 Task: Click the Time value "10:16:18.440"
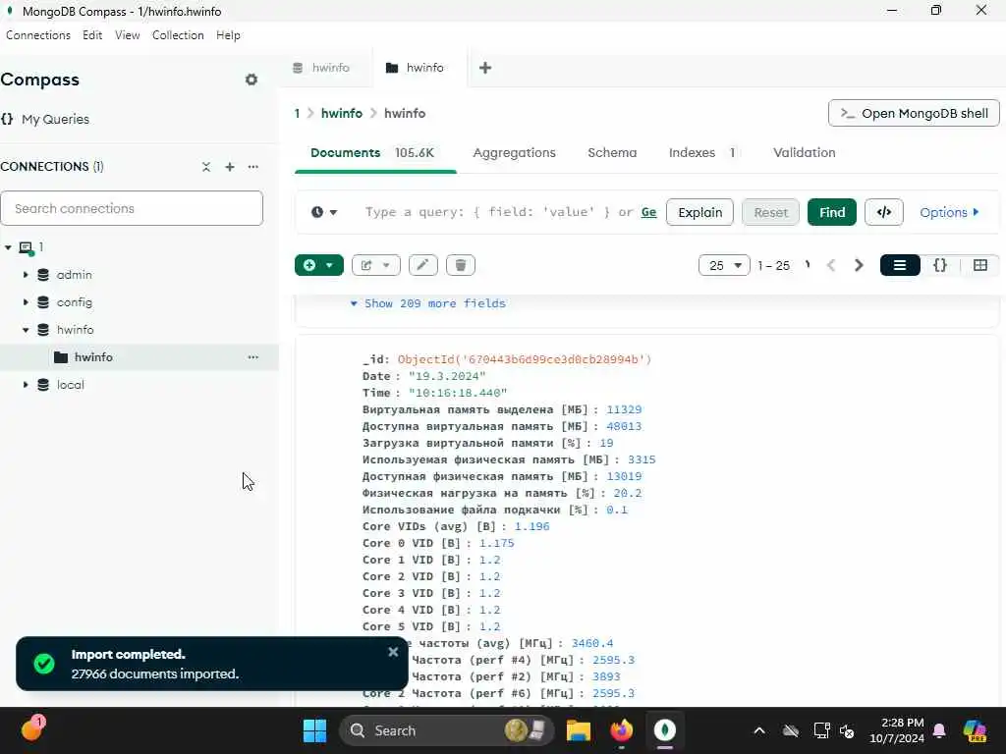(458, 393)
